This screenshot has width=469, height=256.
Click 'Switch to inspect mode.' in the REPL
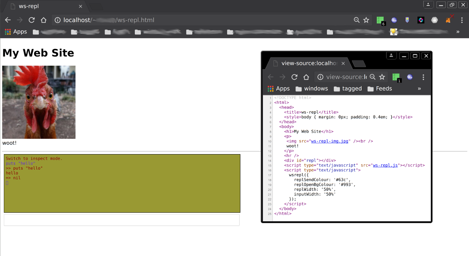coord(34,158)
